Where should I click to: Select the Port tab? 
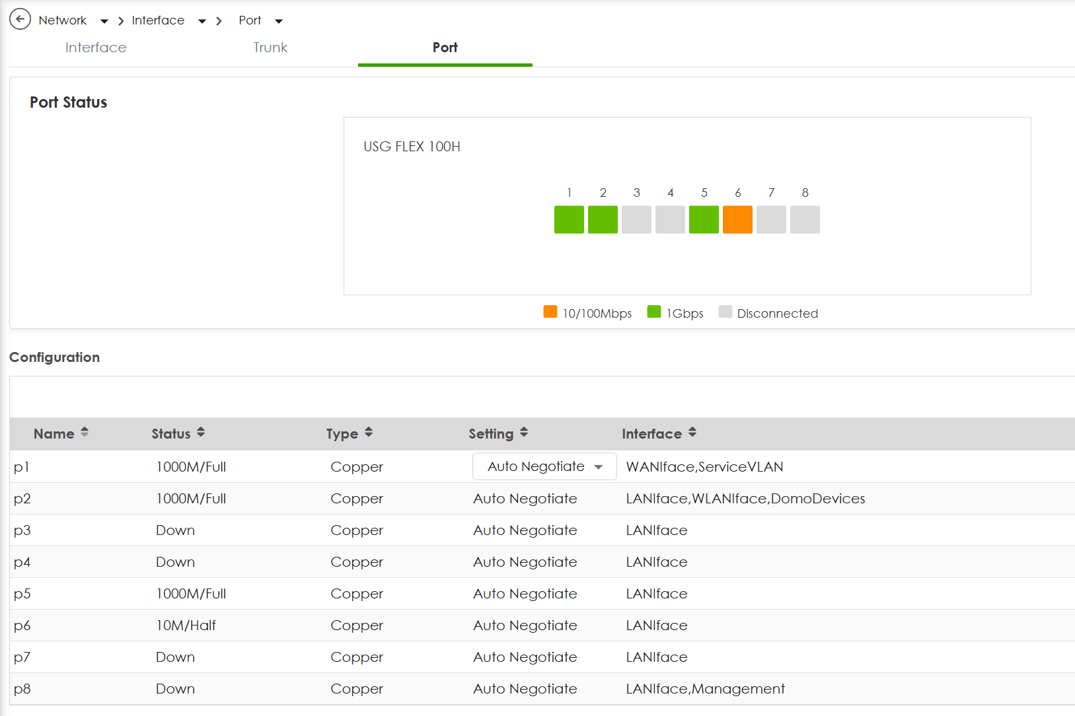point(445,48)
